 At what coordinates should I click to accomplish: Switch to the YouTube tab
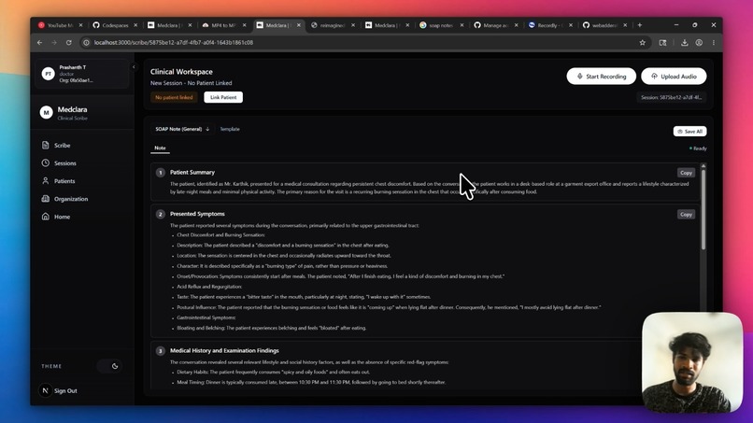60,25
